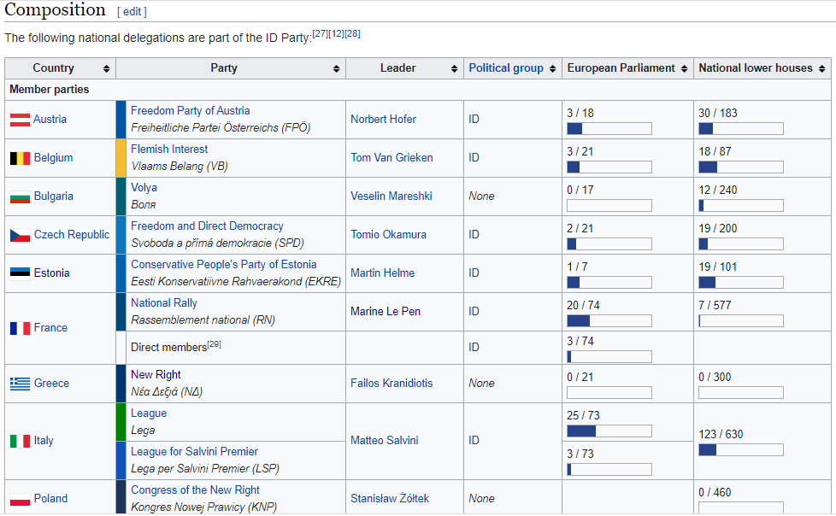Click the ID link in Direct members row
This screenshot has width=836, height=516.
[474, 348]
